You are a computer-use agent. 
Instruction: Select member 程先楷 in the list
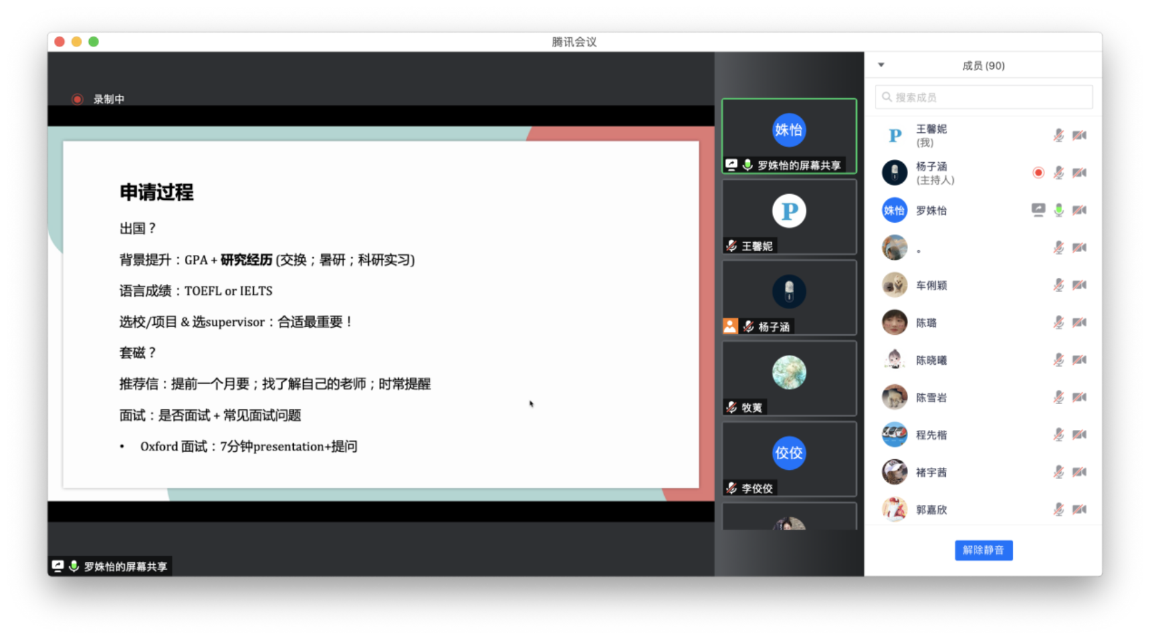pyautogui.click(x=931, y=435)
